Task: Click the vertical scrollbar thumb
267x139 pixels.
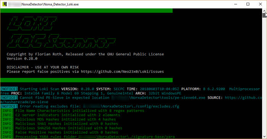Action: point(264,15)
